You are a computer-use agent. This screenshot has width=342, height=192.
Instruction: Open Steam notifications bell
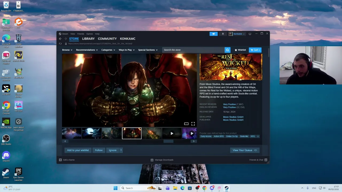click(x=223, y=34)
